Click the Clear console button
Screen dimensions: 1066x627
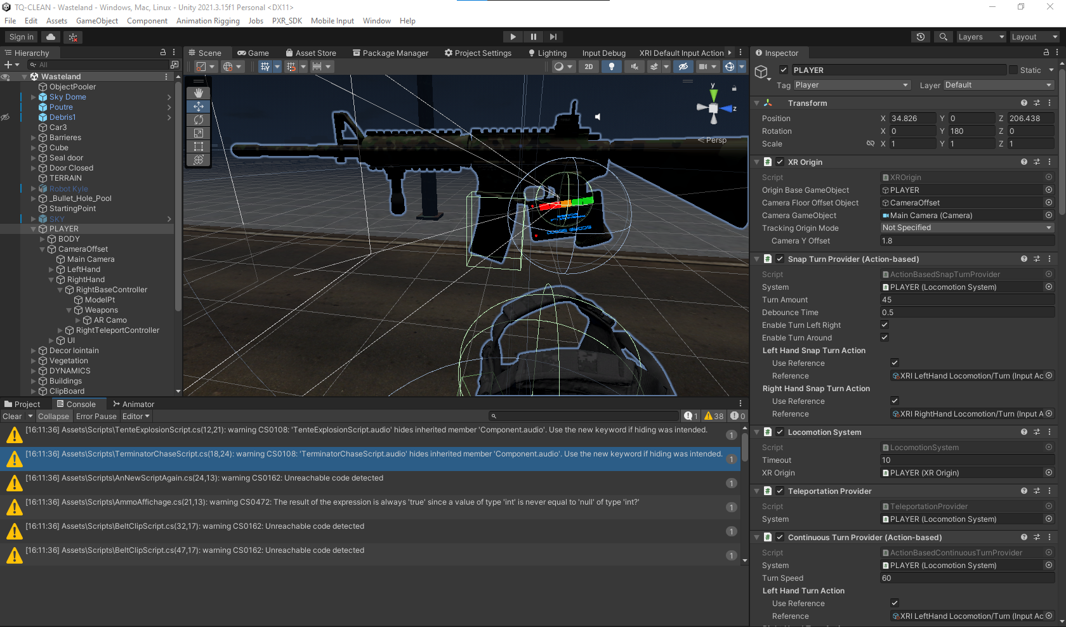click(x=12, y=417)
